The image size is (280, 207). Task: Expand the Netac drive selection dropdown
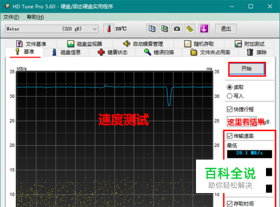[52, 29]
